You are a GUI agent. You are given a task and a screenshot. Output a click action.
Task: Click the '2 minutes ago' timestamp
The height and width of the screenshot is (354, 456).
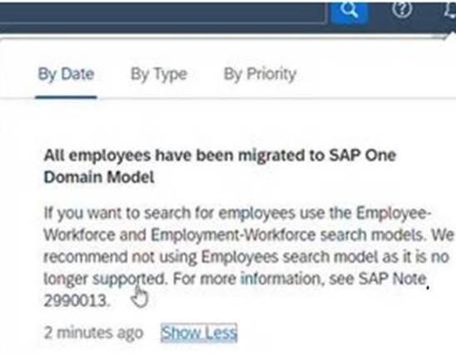(93, 332)
